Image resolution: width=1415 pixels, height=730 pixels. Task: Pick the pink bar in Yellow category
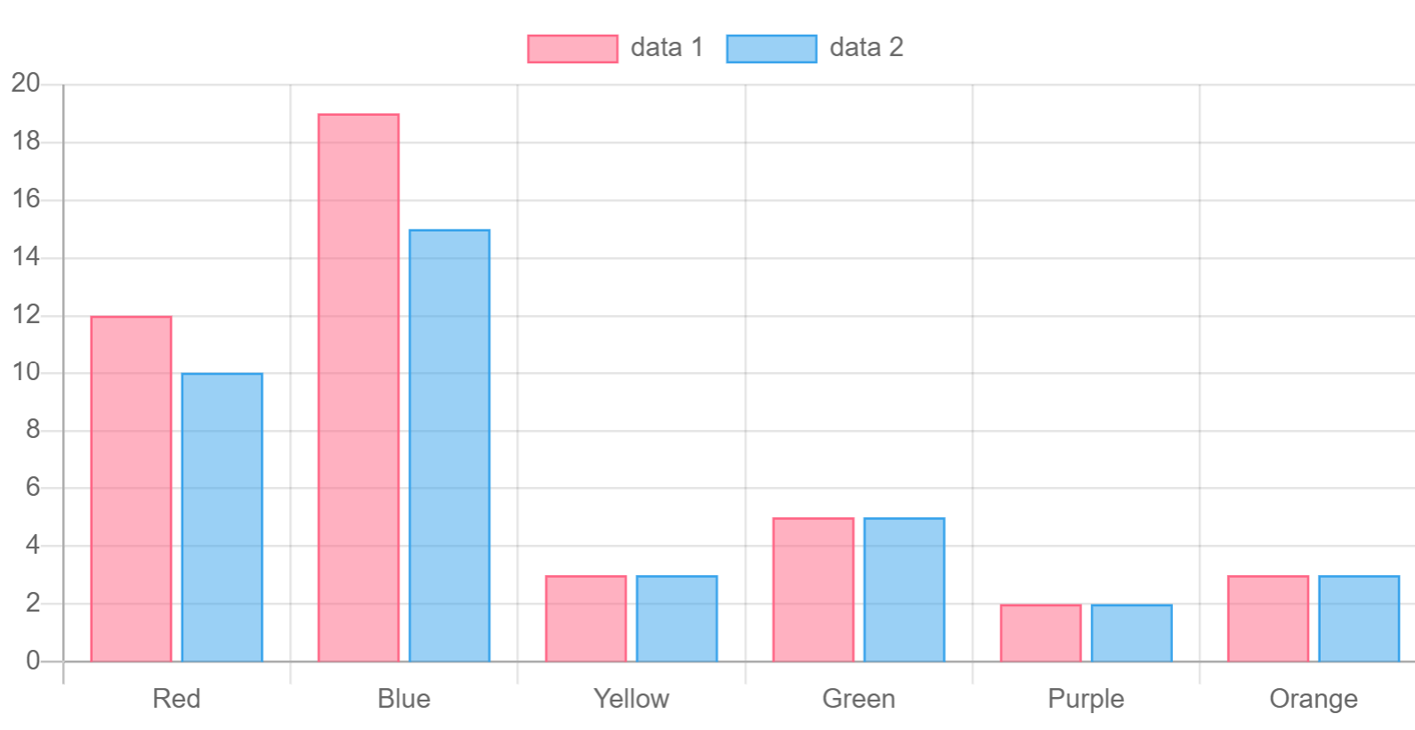(x=586, y=619)
